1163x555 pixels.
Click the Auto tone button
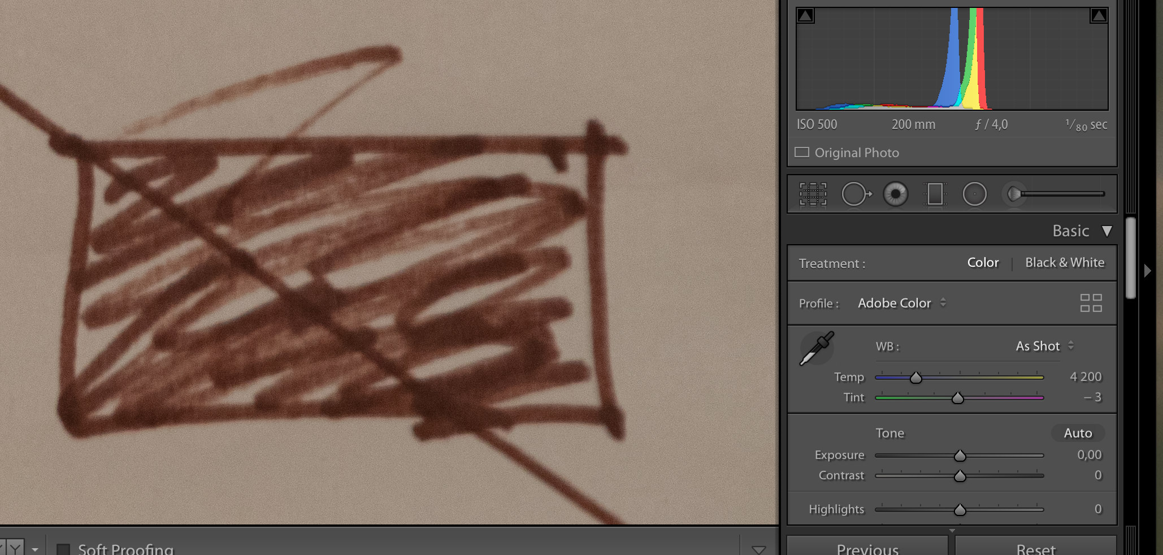pyautogui.click(x=1078, y=433)
